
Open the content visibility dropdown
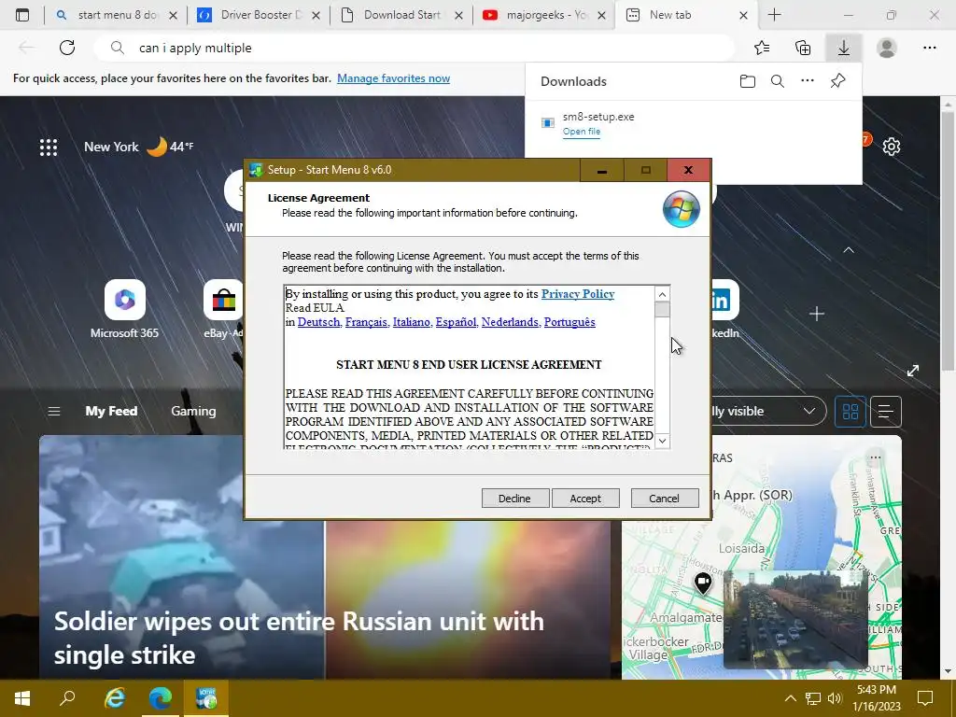[769, 411]
